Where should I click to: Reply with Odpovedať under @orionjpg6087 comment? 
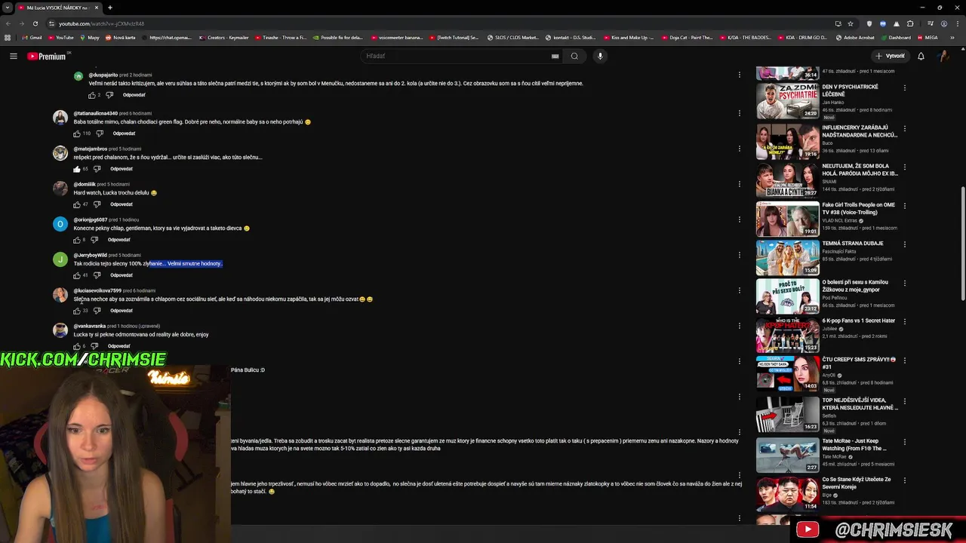[x=118, y=240]
